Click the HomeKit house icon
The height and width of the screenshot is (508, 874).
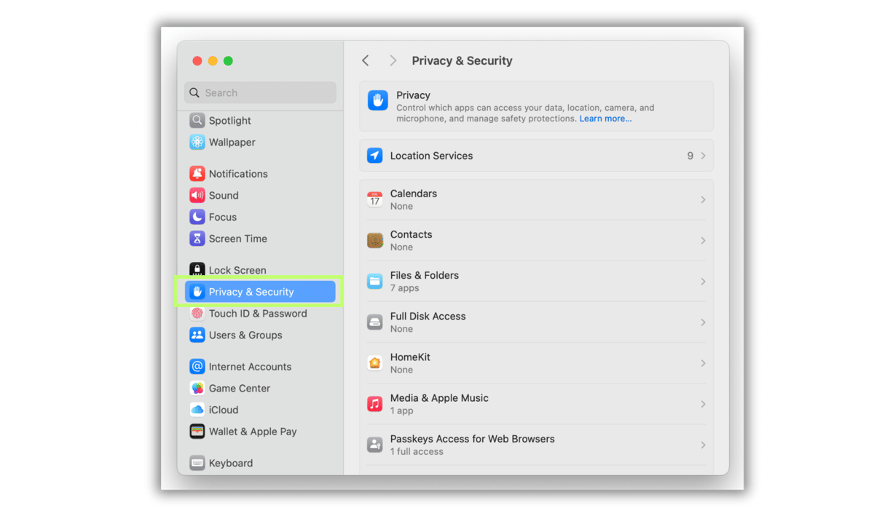coord(375,362)
